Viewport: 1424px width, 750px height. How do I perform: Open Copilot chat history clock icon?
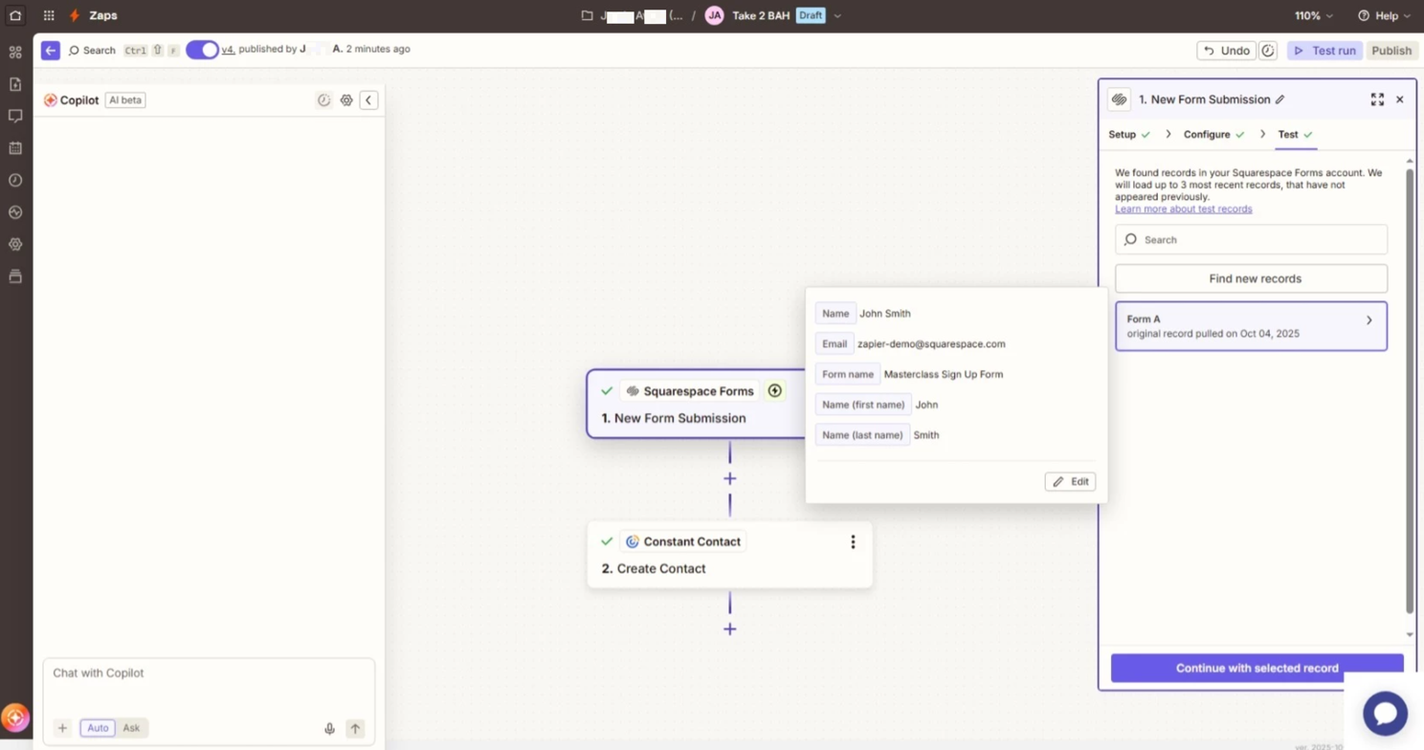tap(323, 100)
